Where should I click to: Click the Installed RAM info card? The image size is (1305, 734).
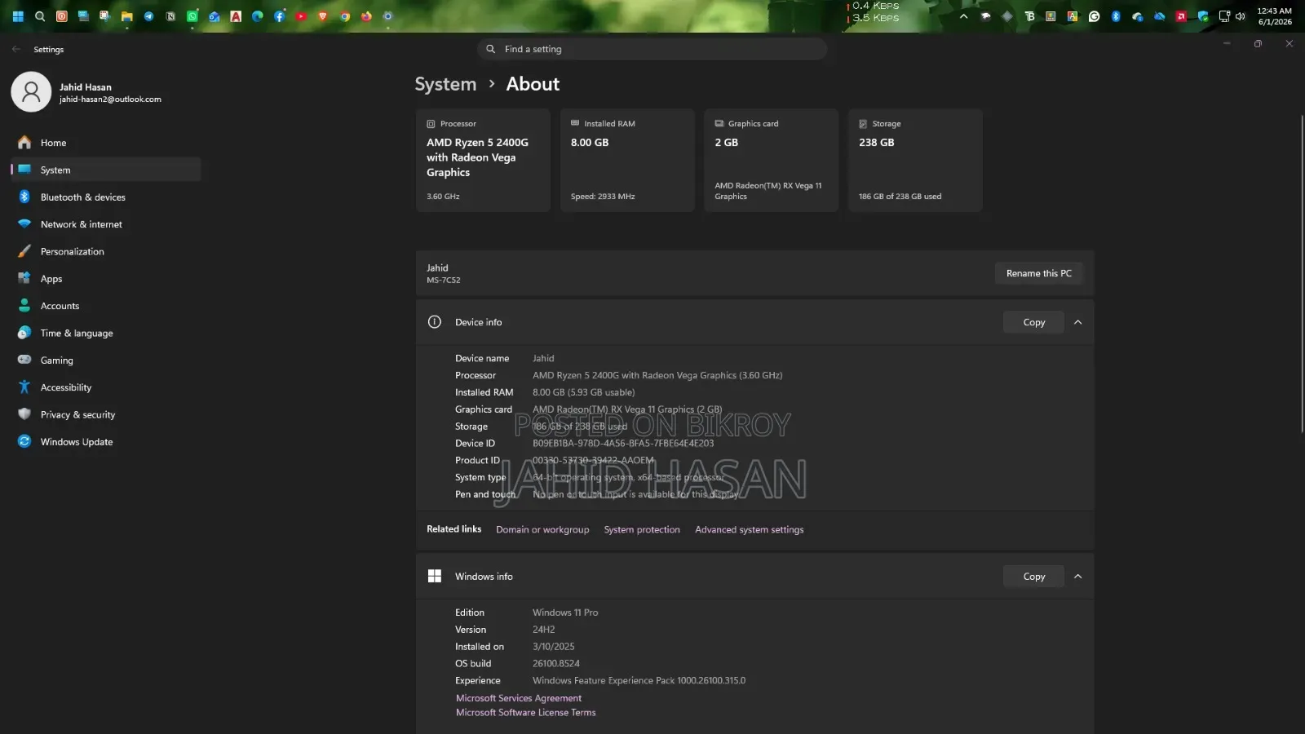coord(627,160)
